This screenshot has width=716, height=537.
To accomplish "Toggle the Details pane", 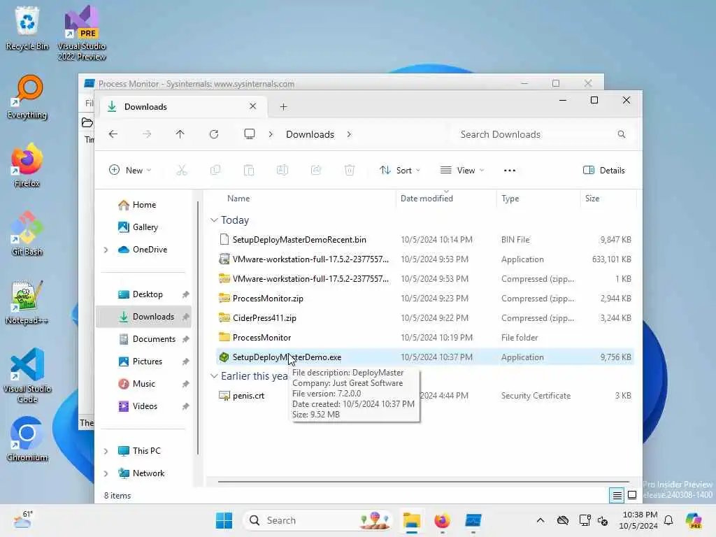I will point(603,171).
